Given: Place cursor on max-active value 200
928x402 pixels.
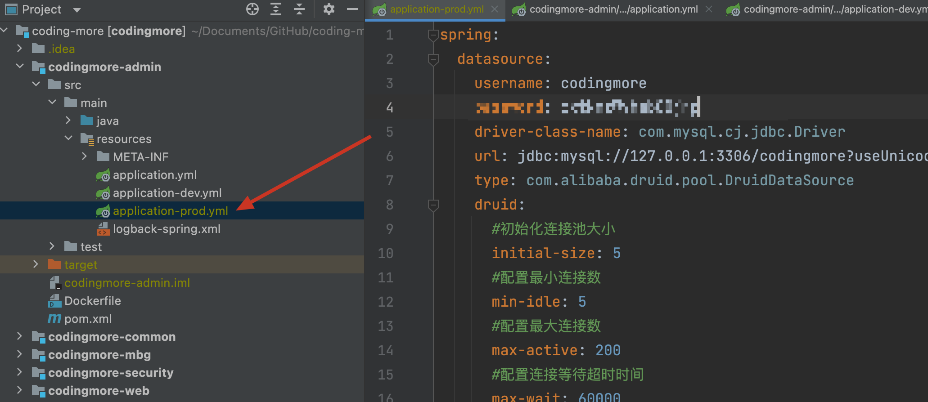Looking at the screenshot, I should [x=608, y=350].
